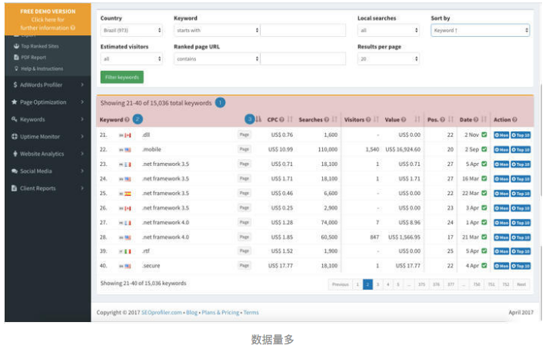549x352 pixels.
Task: Toggle green checkbox for .secure row
Action: 484,266
